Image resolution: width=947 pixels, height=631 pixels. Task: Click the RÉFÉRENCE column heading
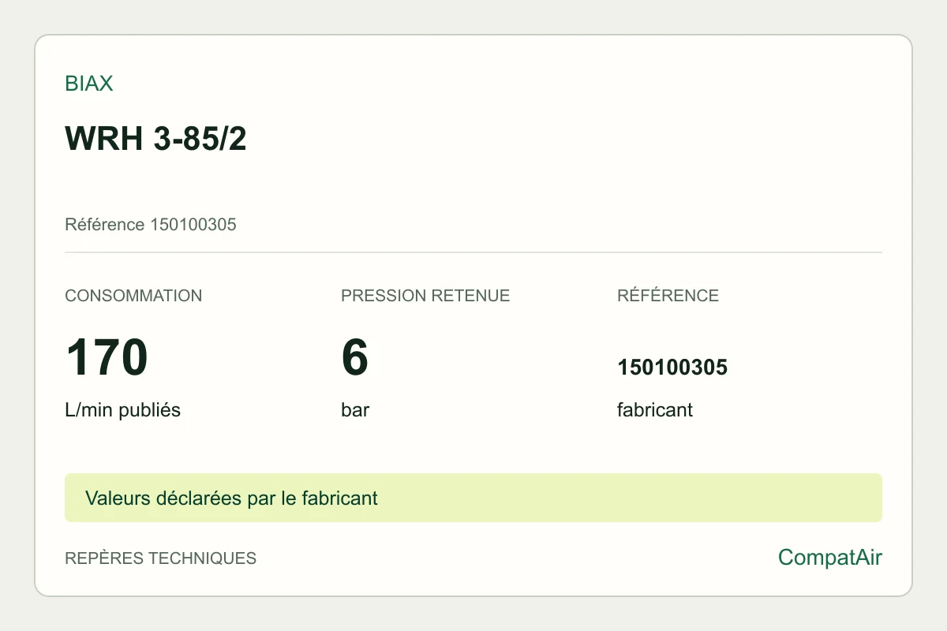pyautogui.click(x=668, y=296)
